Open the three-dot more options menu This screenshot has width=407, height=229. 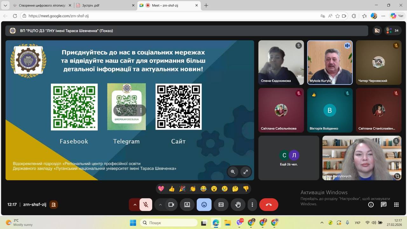252,205
